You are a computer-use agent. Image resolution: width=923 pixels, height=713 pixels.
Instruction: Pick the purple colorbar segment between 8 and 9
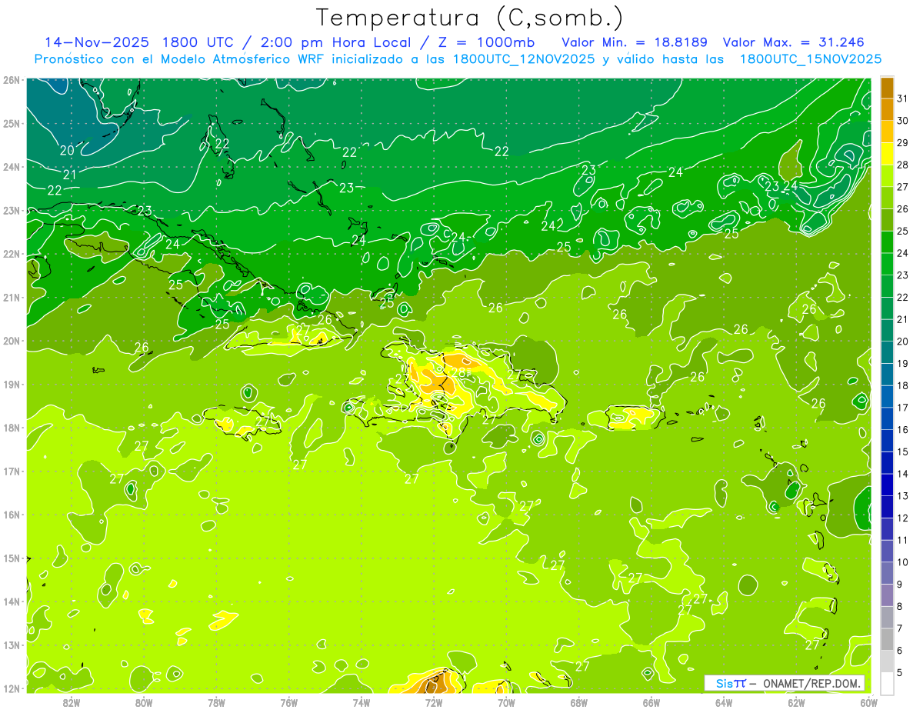click(888, 595)
